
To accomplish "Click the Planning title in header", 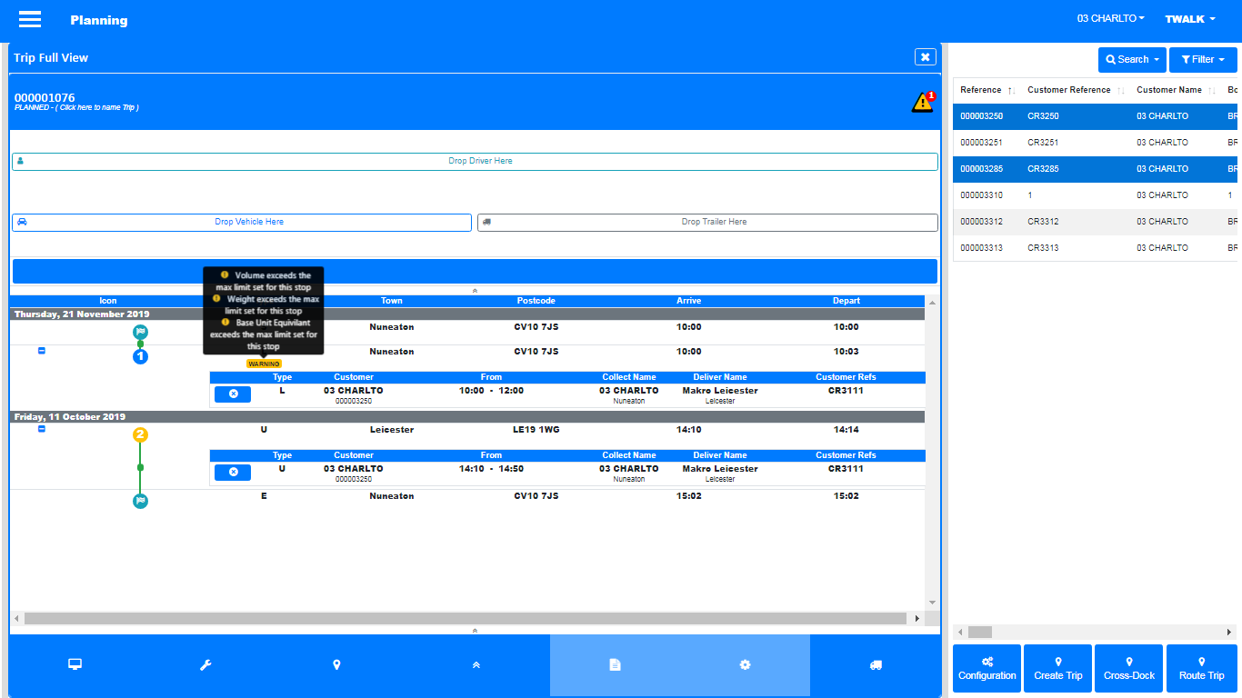I will tap(99, 20).
